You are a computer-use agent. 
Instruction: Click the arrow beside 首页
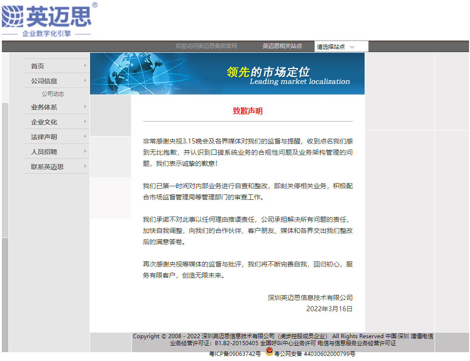tap(85, 66)
